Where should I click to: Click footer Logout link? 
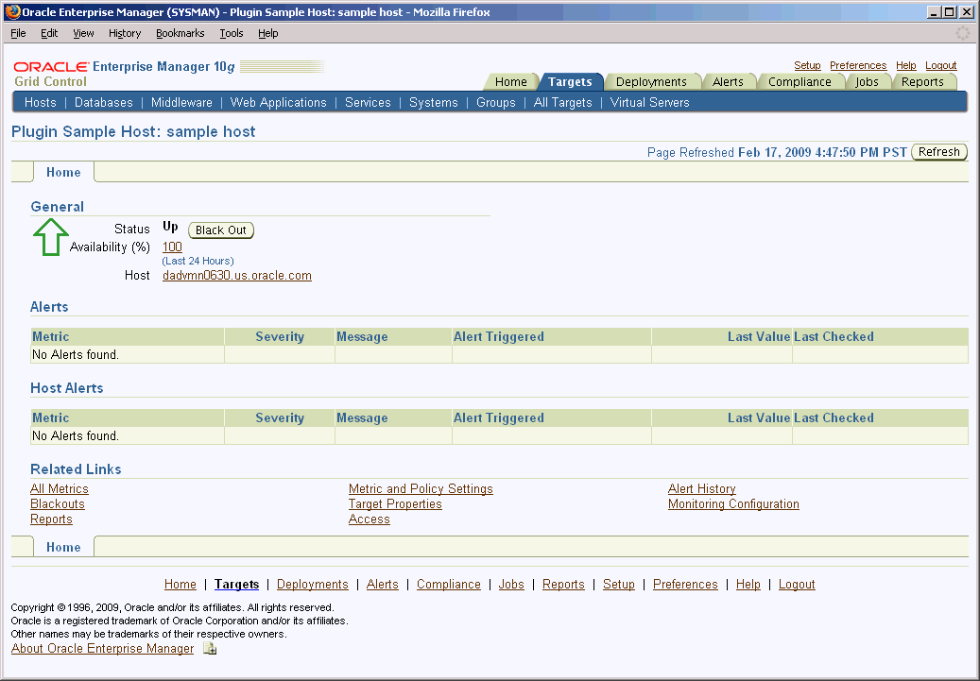[x=797, y=584]
